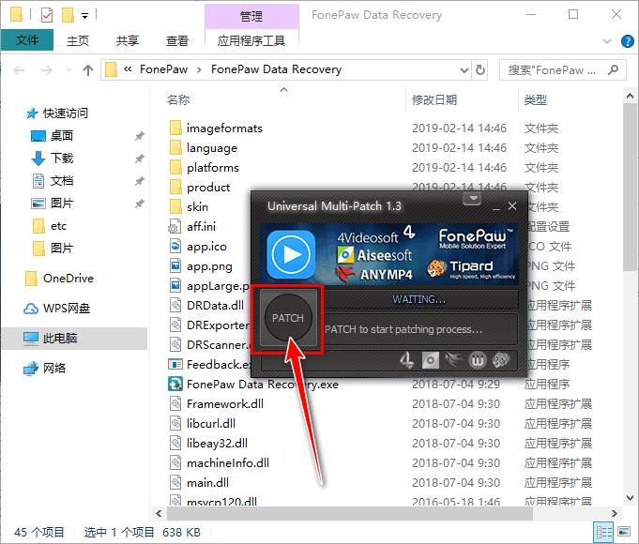This screenshot has height=544, width=639.
Task: Switch to large icons view layout icon
Action: [x=623, y=532]
